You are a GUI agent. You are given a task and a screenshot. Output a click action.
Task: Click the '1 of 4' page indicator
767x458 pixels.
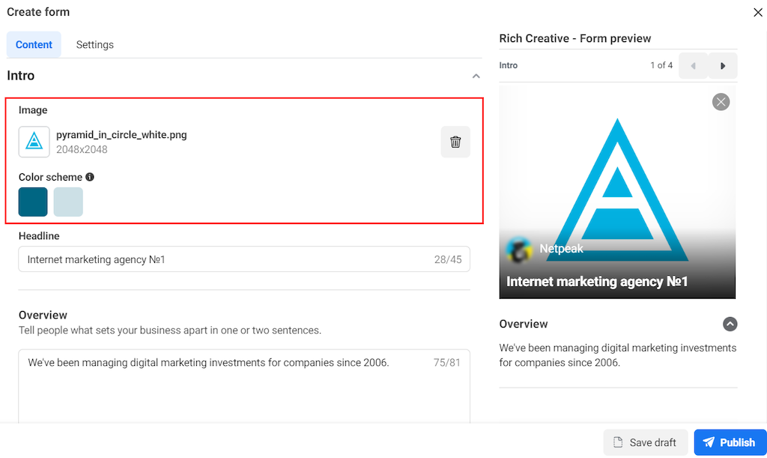pyautogui.click(x=661, y=65)
